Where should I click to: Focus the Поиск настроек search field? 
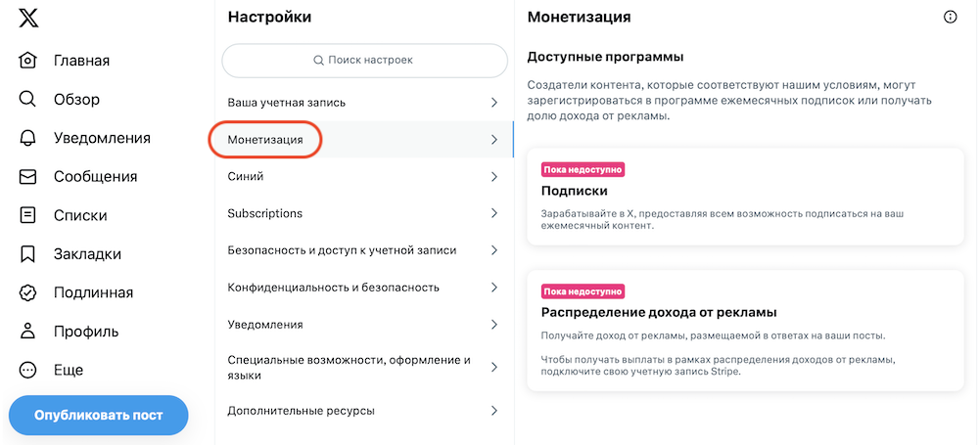point(364,61)
